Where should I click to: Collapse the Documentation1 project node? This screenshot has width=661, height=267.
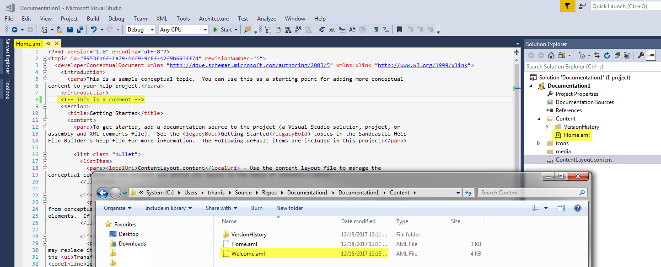pos(531,86)
